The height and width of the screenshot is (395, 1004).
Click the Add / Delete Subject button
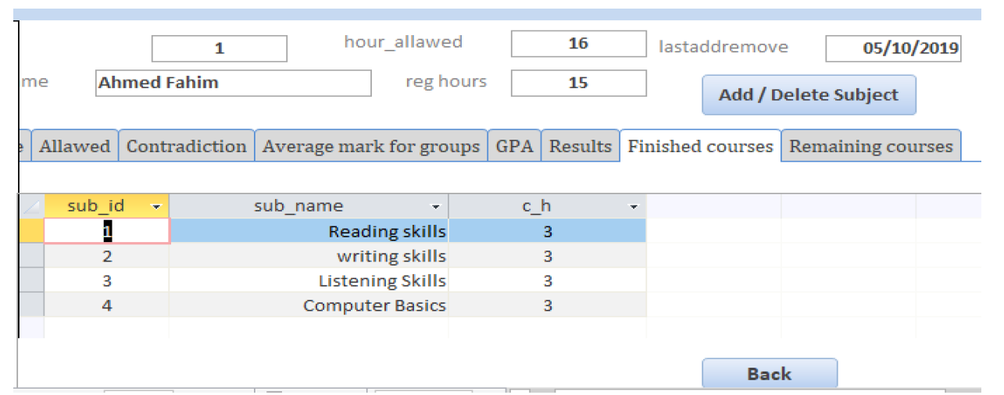click(x=809, y=95)
